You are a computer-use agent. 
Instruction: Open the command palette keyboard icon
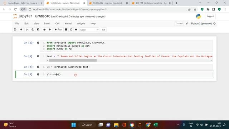103,29
